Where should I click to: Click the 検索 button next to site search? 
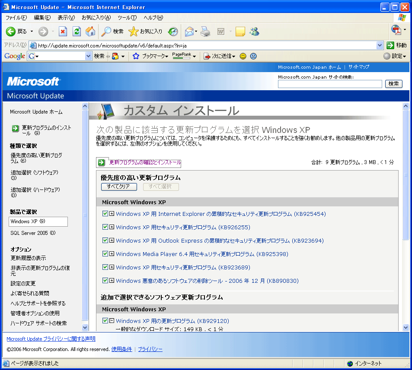click(x=393, y=84)
